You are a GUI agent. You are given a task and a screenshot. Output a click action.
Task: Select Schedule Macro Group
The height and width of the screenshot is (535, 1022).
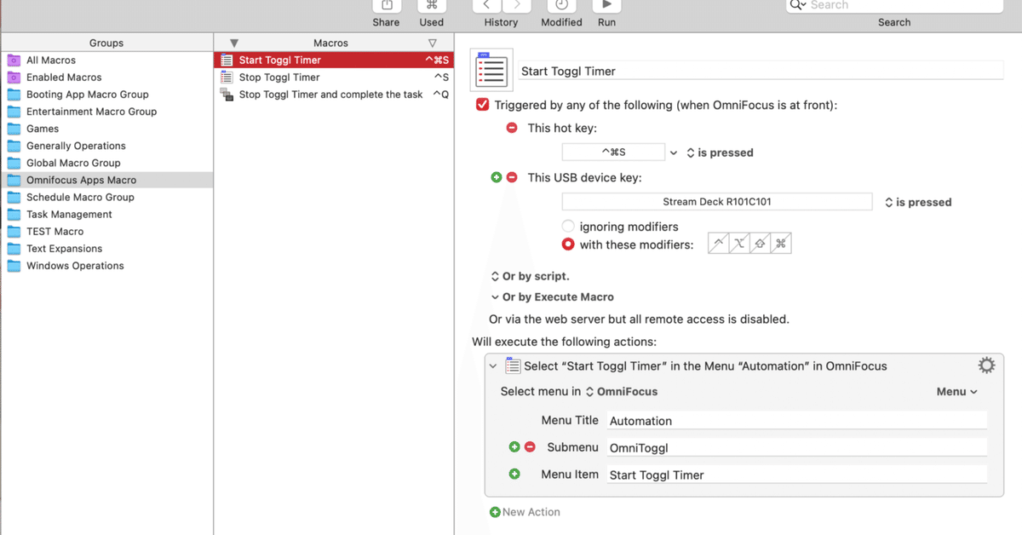[106, 197]
